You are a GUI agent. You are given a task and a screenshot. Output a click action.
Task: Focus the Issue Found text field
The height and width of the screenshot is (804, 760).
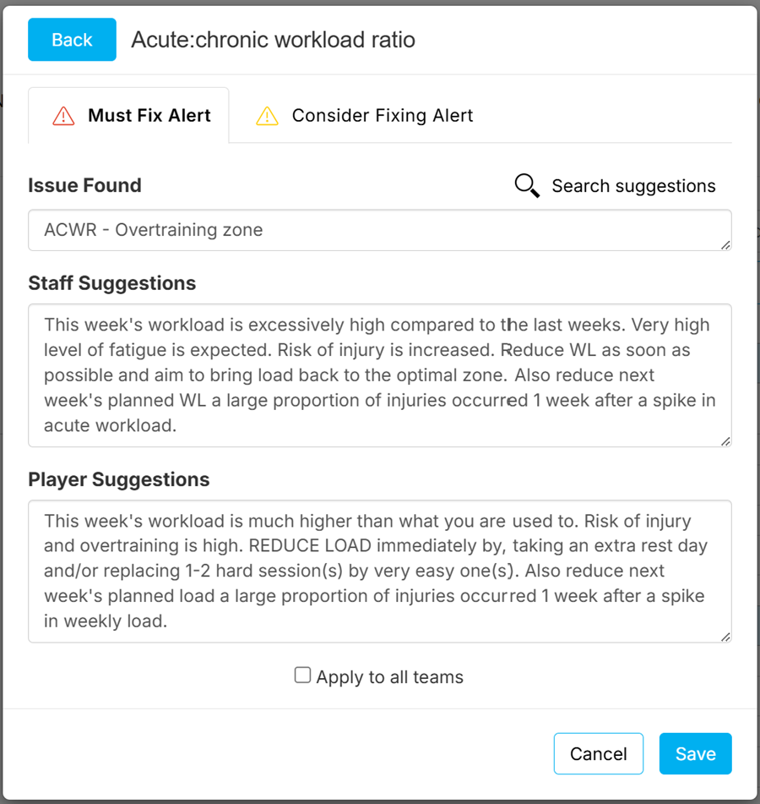pos(380,230)
